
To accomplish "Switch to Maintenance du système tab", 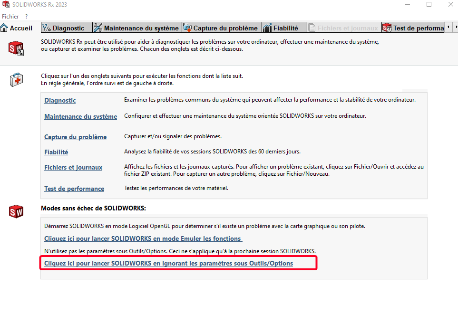I will [136, 28].
